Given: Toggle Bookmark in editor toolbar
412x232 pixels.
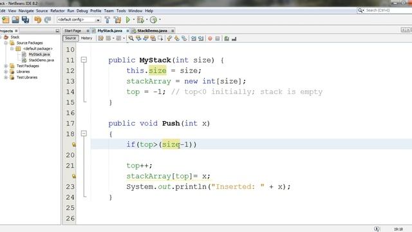Looking at the screenshot, I should [x=184, y=39].
